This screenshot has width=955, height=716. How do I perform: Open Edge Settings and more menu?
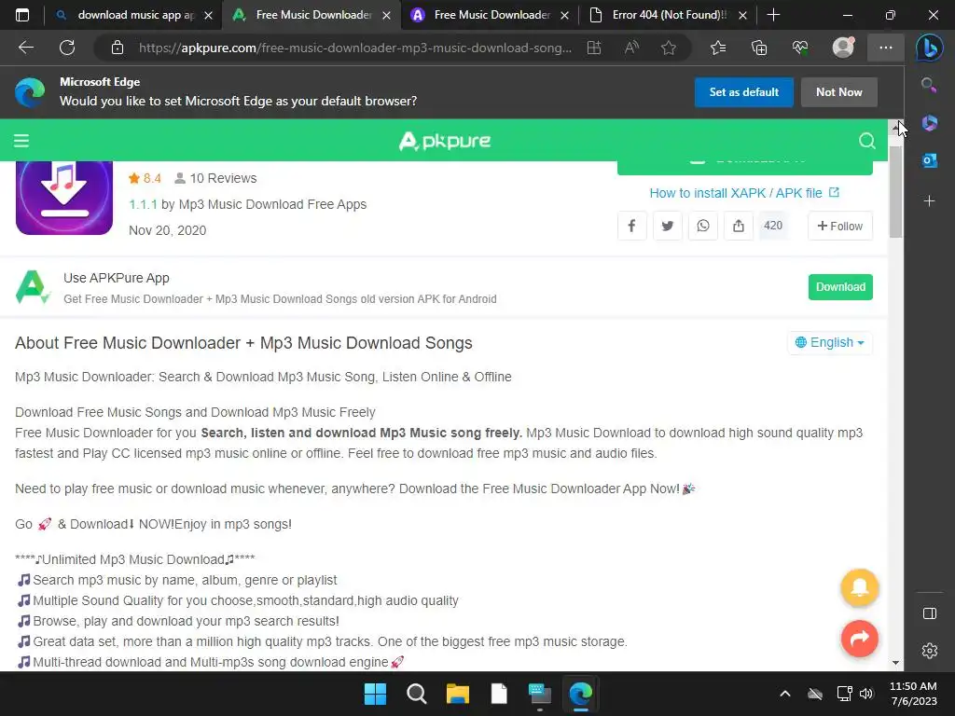tap(886, 48)
